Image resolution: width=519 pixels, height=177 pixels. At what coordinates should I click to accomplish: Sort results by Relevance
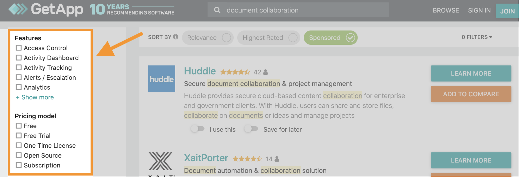[208, 38]
